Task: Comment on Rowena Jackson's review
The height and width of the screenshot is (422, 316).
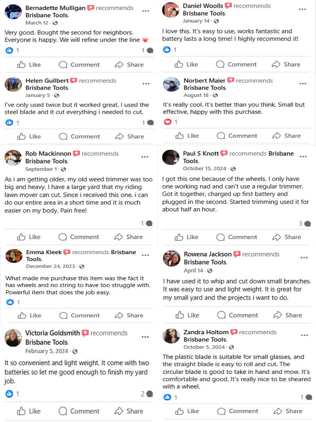Action: 237,315
